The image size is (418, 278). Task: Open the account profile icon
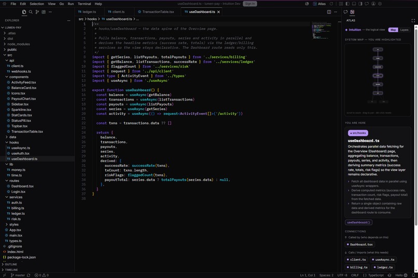[373, 4]
